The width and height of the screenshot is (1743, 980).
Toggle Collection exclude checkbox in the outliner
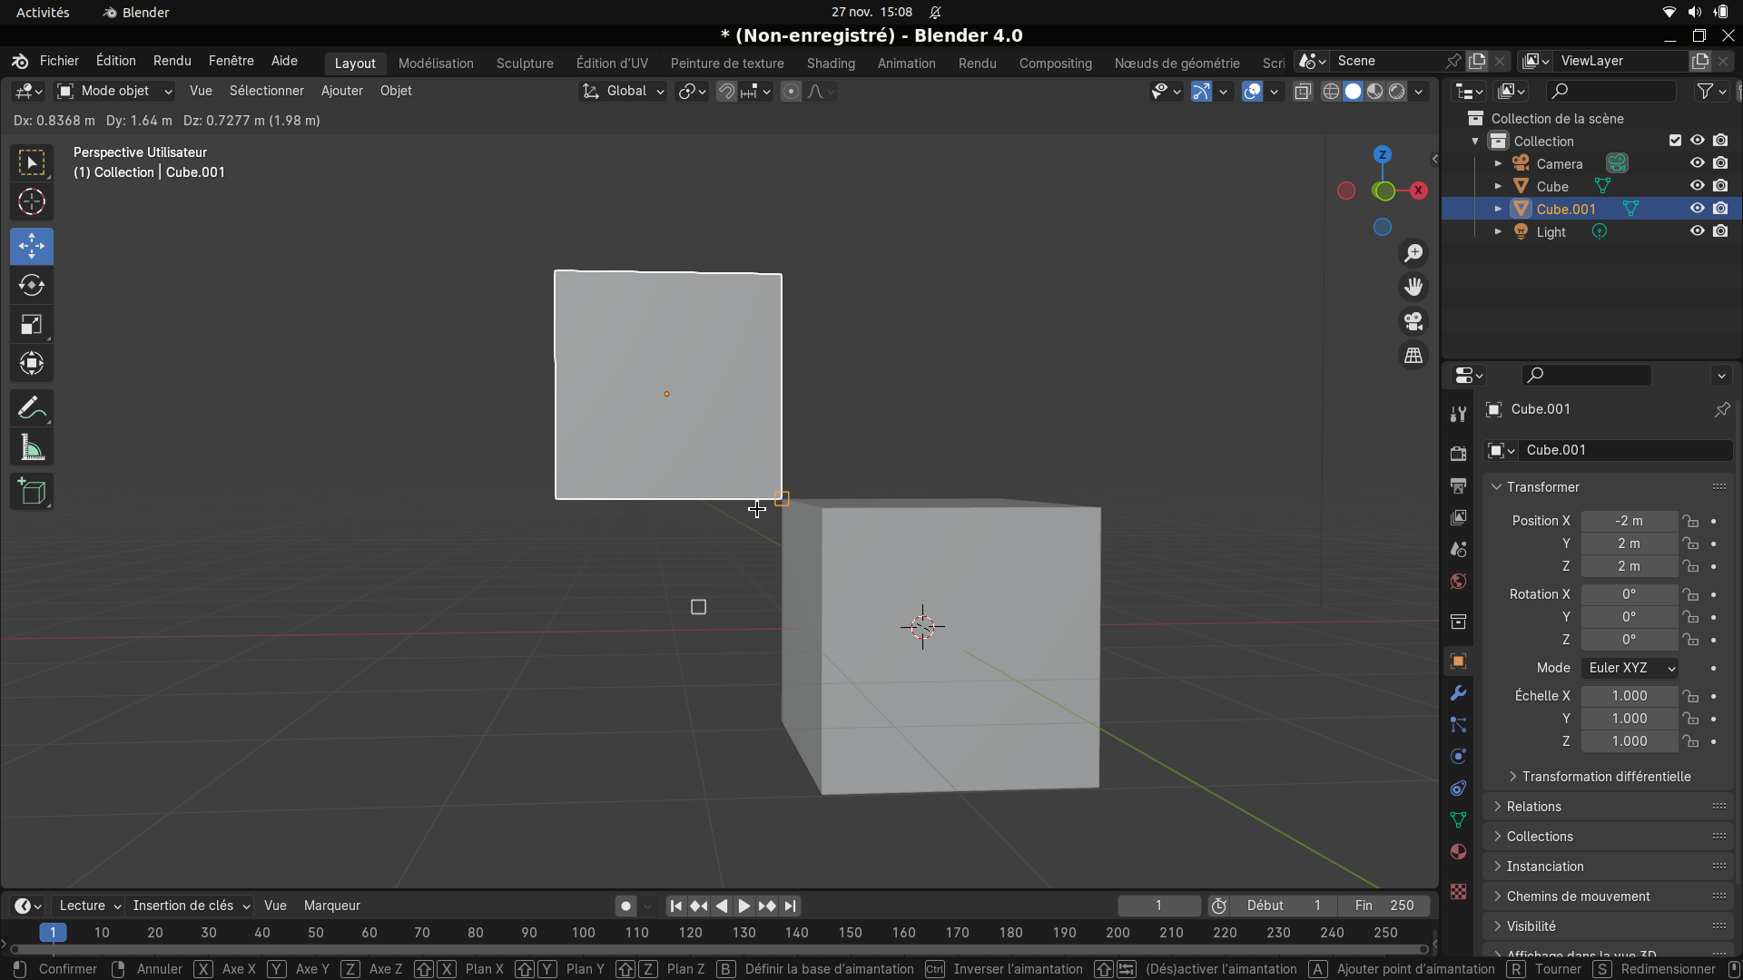point(1675,141)
